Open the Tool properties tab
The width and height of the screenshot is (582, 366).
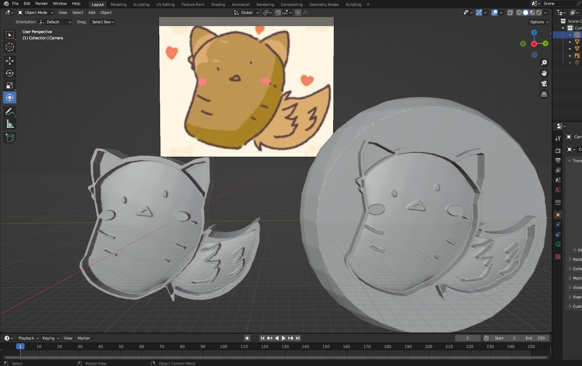[x=558, y=138]
